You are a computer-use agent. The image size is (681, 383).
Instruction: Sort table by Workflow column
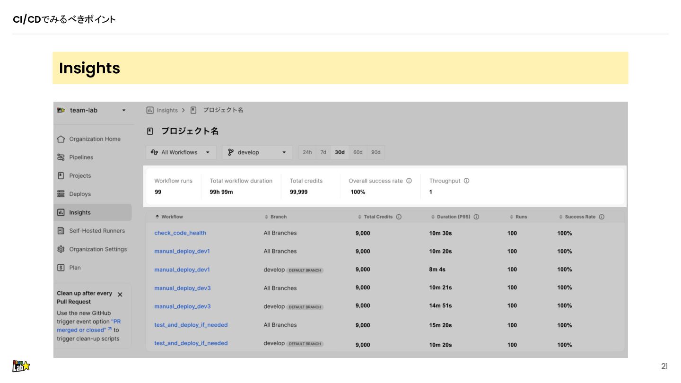tap(169, 217)
